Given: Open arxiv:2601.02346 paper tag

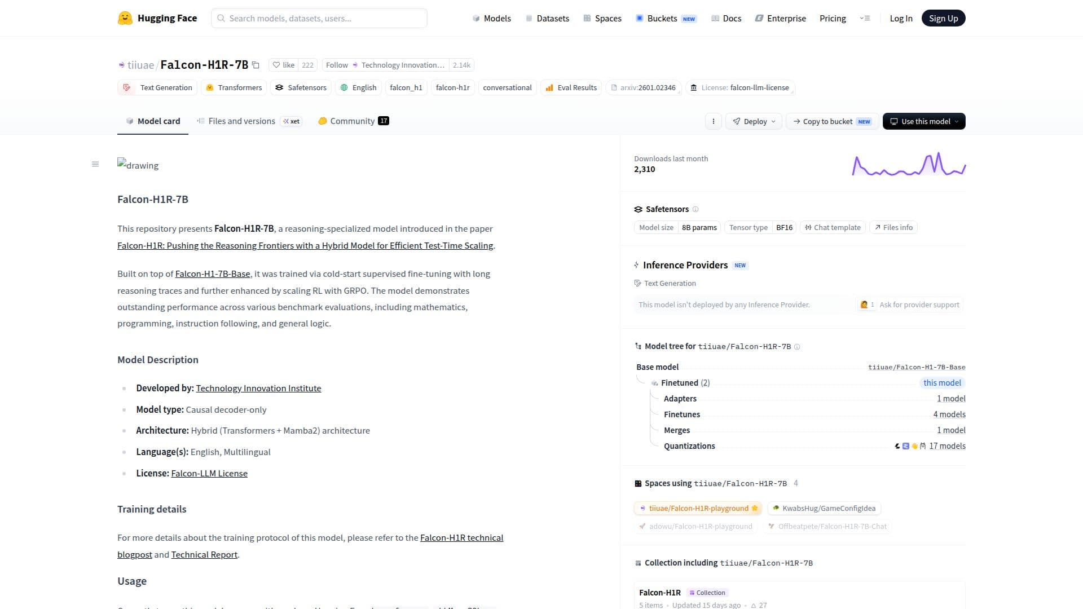Looking at the screenshot, I should pyautogui.click(x=644, y=87).
